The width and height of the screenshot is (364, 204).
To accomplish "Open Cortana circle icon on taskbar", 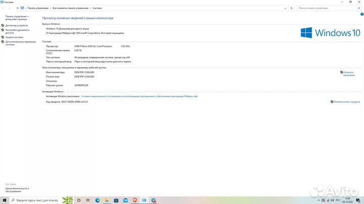I will point(79,200).
